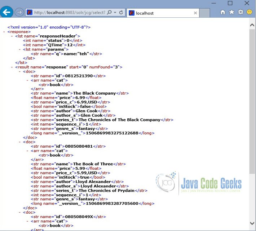This screenshot has height=231, width=256.
Task: Click the status value 0 line
Action: tap(53, 40)
